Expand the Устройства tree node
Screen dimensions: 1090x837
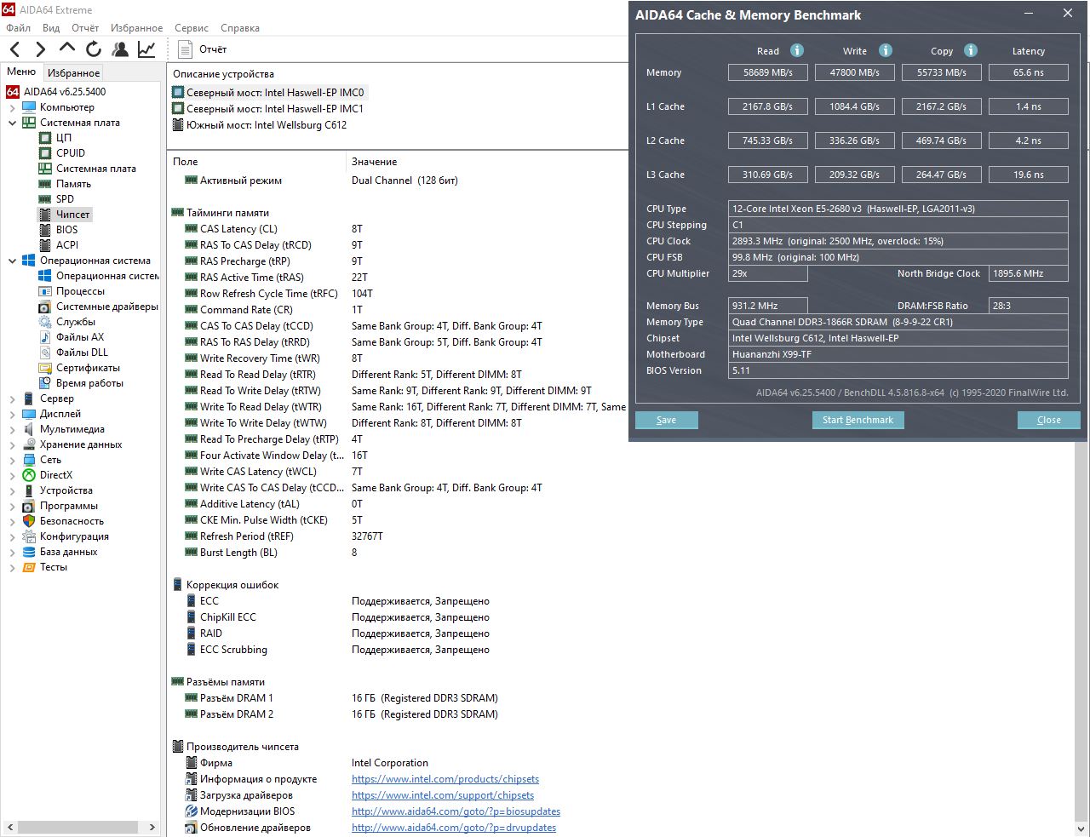[12, 490]
